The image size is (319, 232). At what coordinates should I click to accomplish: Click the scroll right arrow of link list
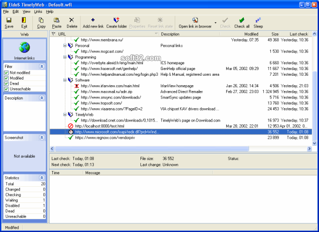point(309,149)
